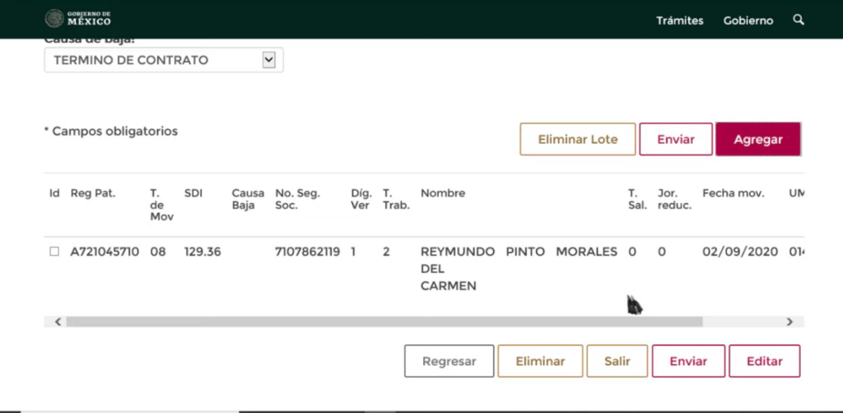Click the T. de Mov column header
The width and height of the screenshot is (843, 413).
162,205
